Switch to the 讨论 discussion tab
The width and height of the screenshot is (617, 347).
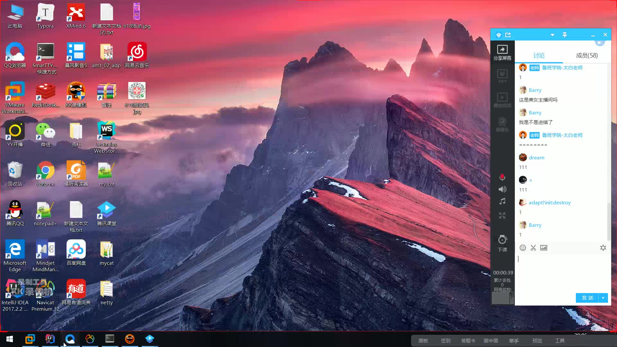pyautogui.click(x=539, y=55)
